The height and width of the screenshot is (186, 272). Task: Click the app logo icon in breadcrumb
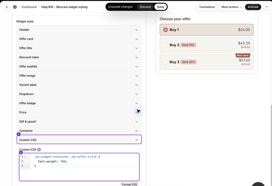click(x=15, y=7)
